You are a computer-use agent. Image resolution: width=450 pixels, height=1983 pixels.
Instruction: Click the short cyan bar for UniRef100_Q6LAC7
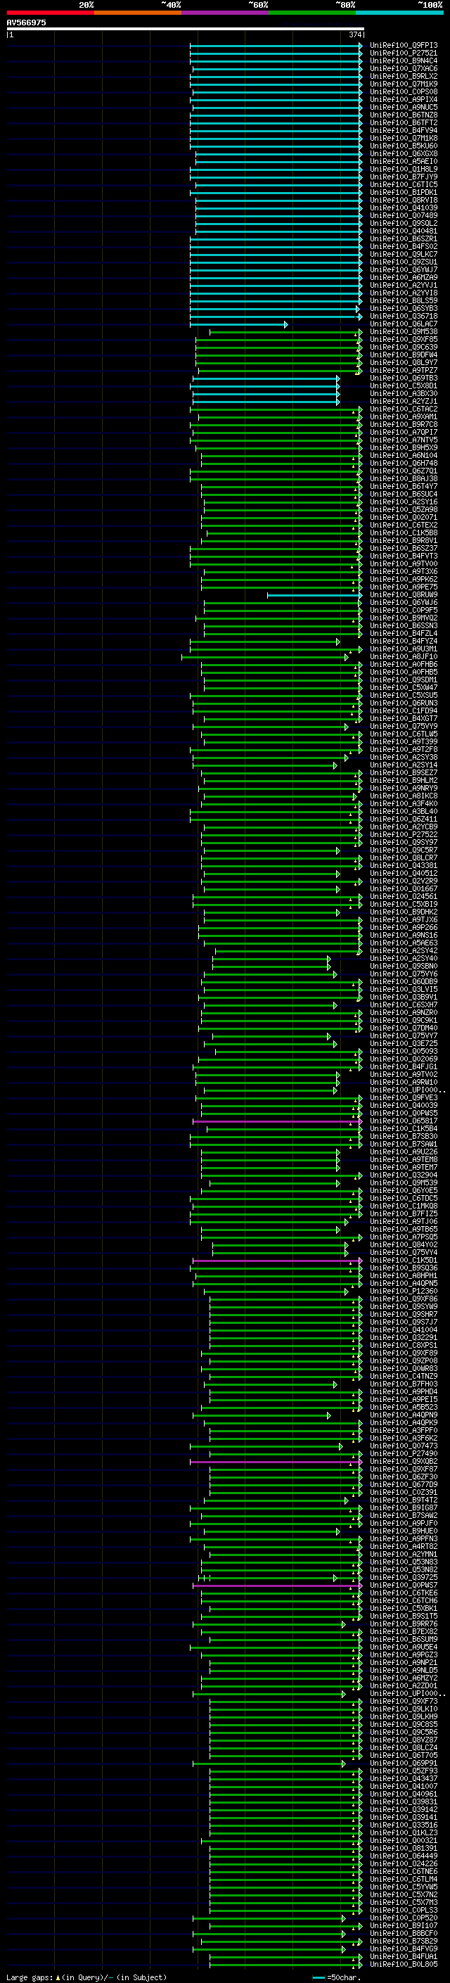coord(238,325)
